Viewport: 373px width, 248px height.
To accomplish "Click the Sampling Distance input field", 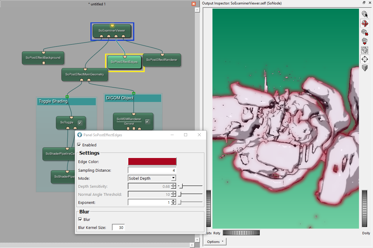I will pyautogui.click(x=152, y=170).
